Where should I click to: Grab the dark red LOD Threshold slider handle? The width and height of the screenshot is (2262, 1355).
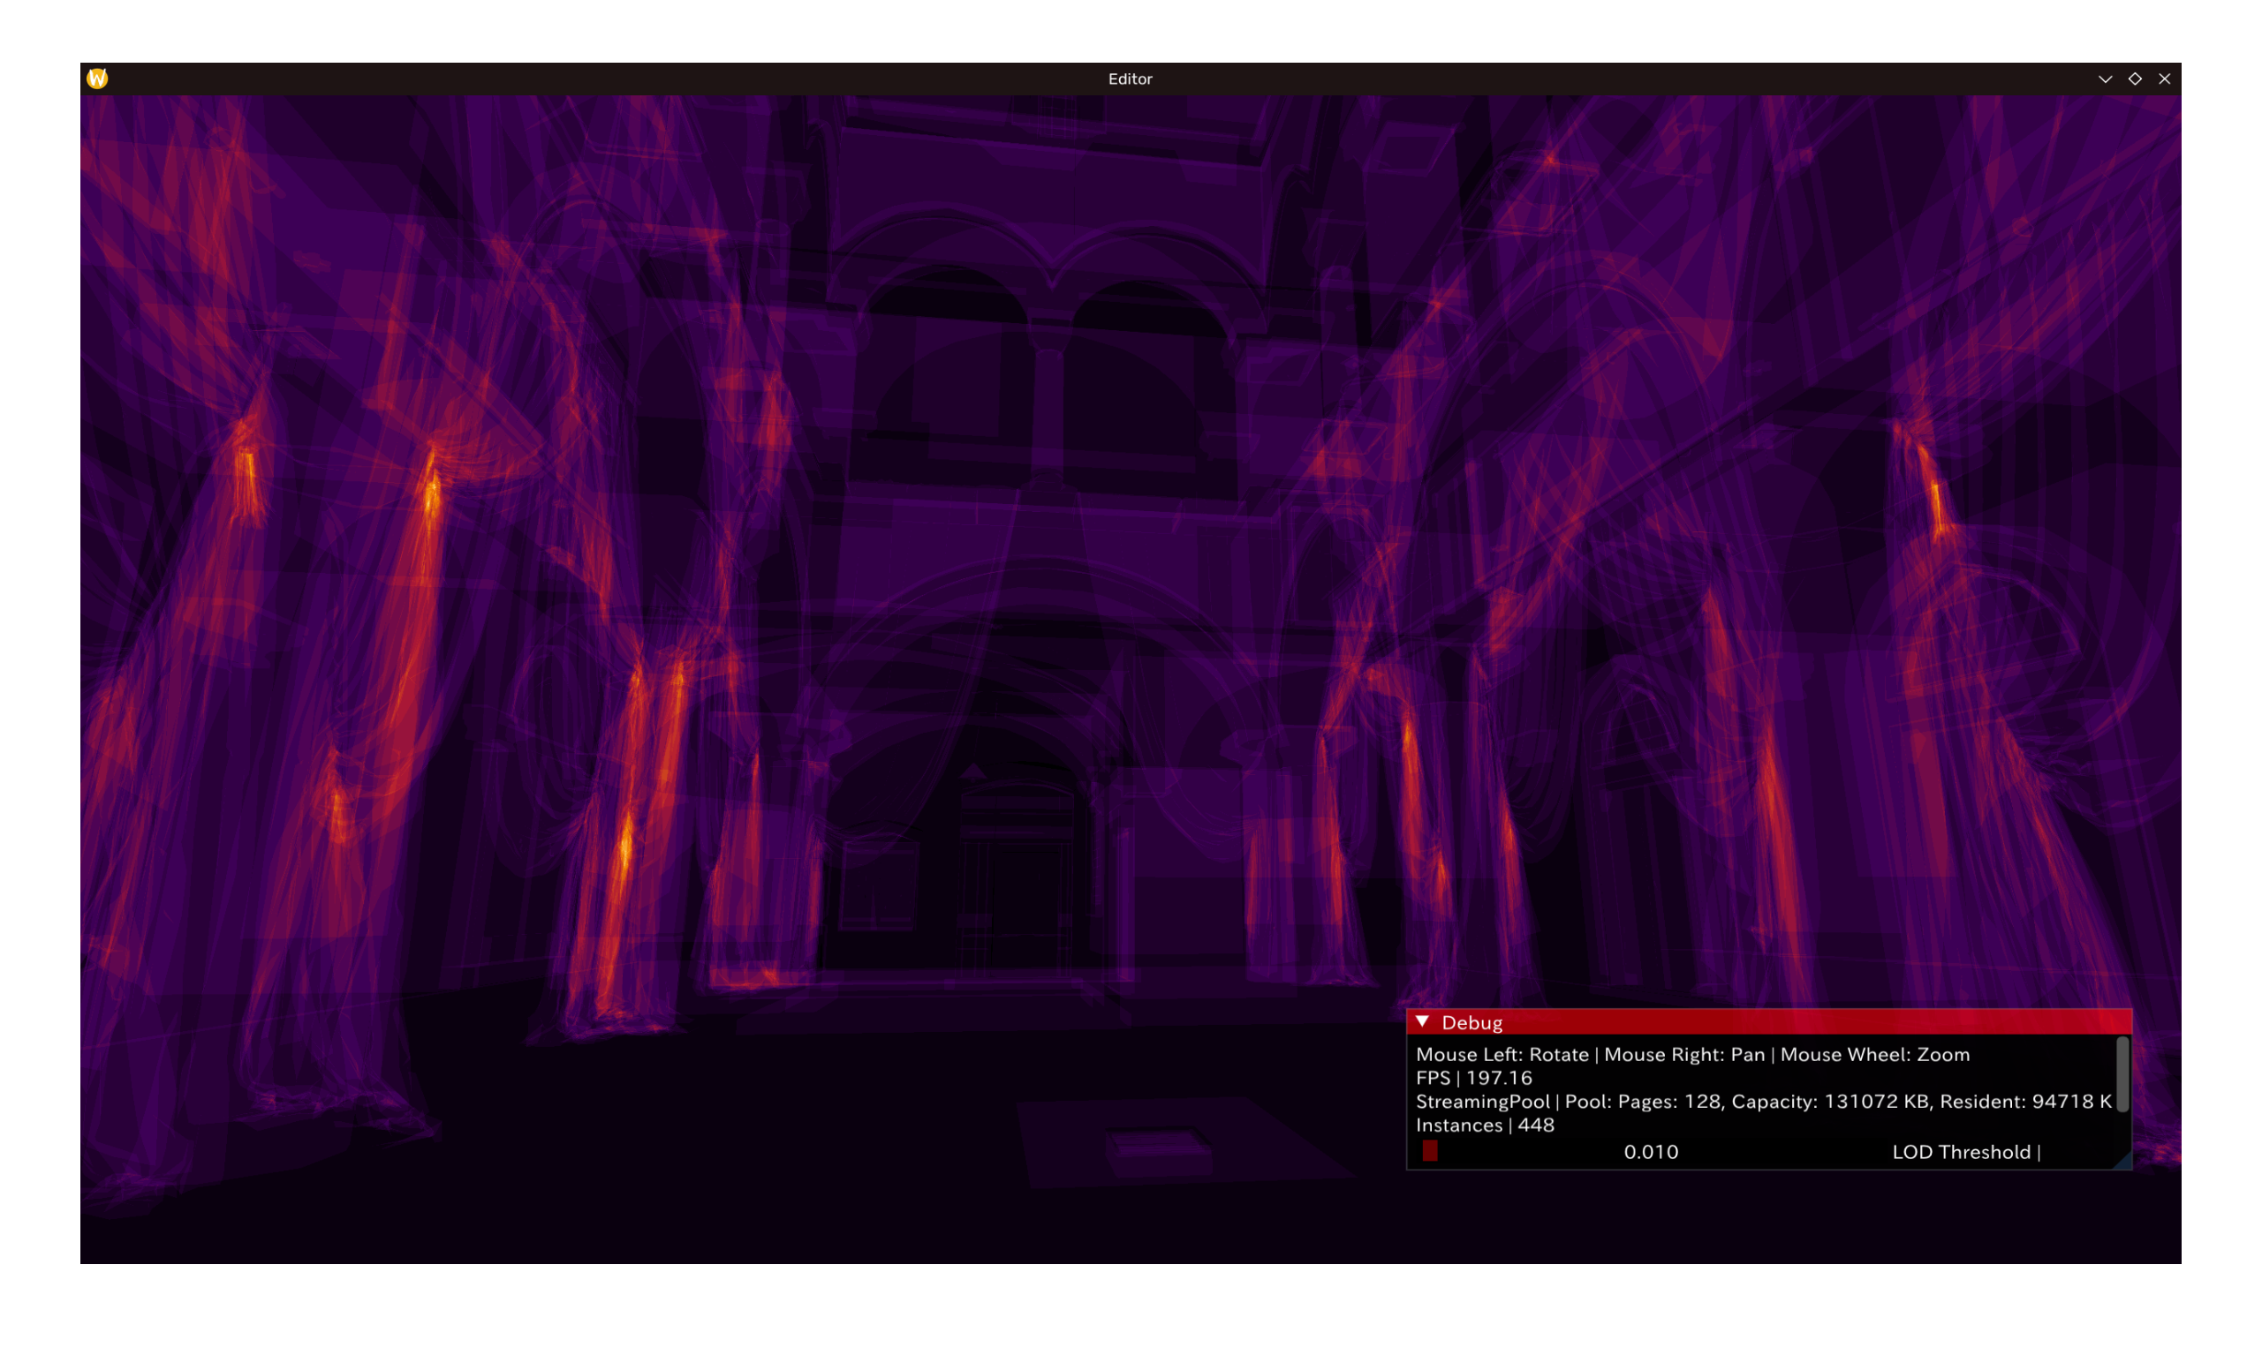1431,1151
